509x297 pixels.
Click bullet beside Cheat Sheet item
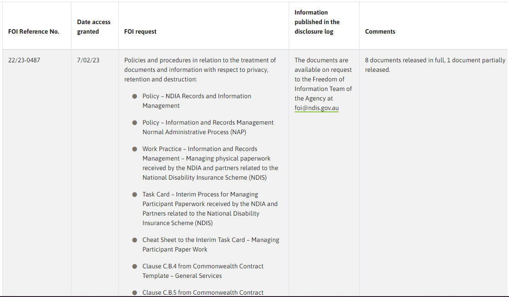(135, 240)
